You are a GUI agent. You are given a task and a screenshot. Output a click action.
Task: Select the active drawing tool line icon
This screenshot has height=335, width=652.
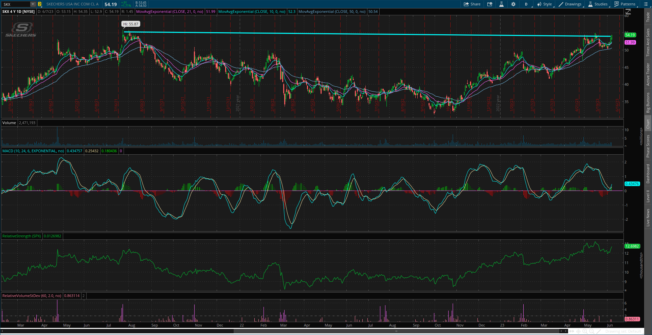pyautogui.click(x=599, y=331)
